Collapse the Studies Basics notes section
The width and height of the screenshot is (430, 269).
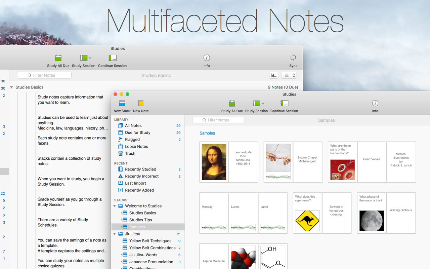11,87
